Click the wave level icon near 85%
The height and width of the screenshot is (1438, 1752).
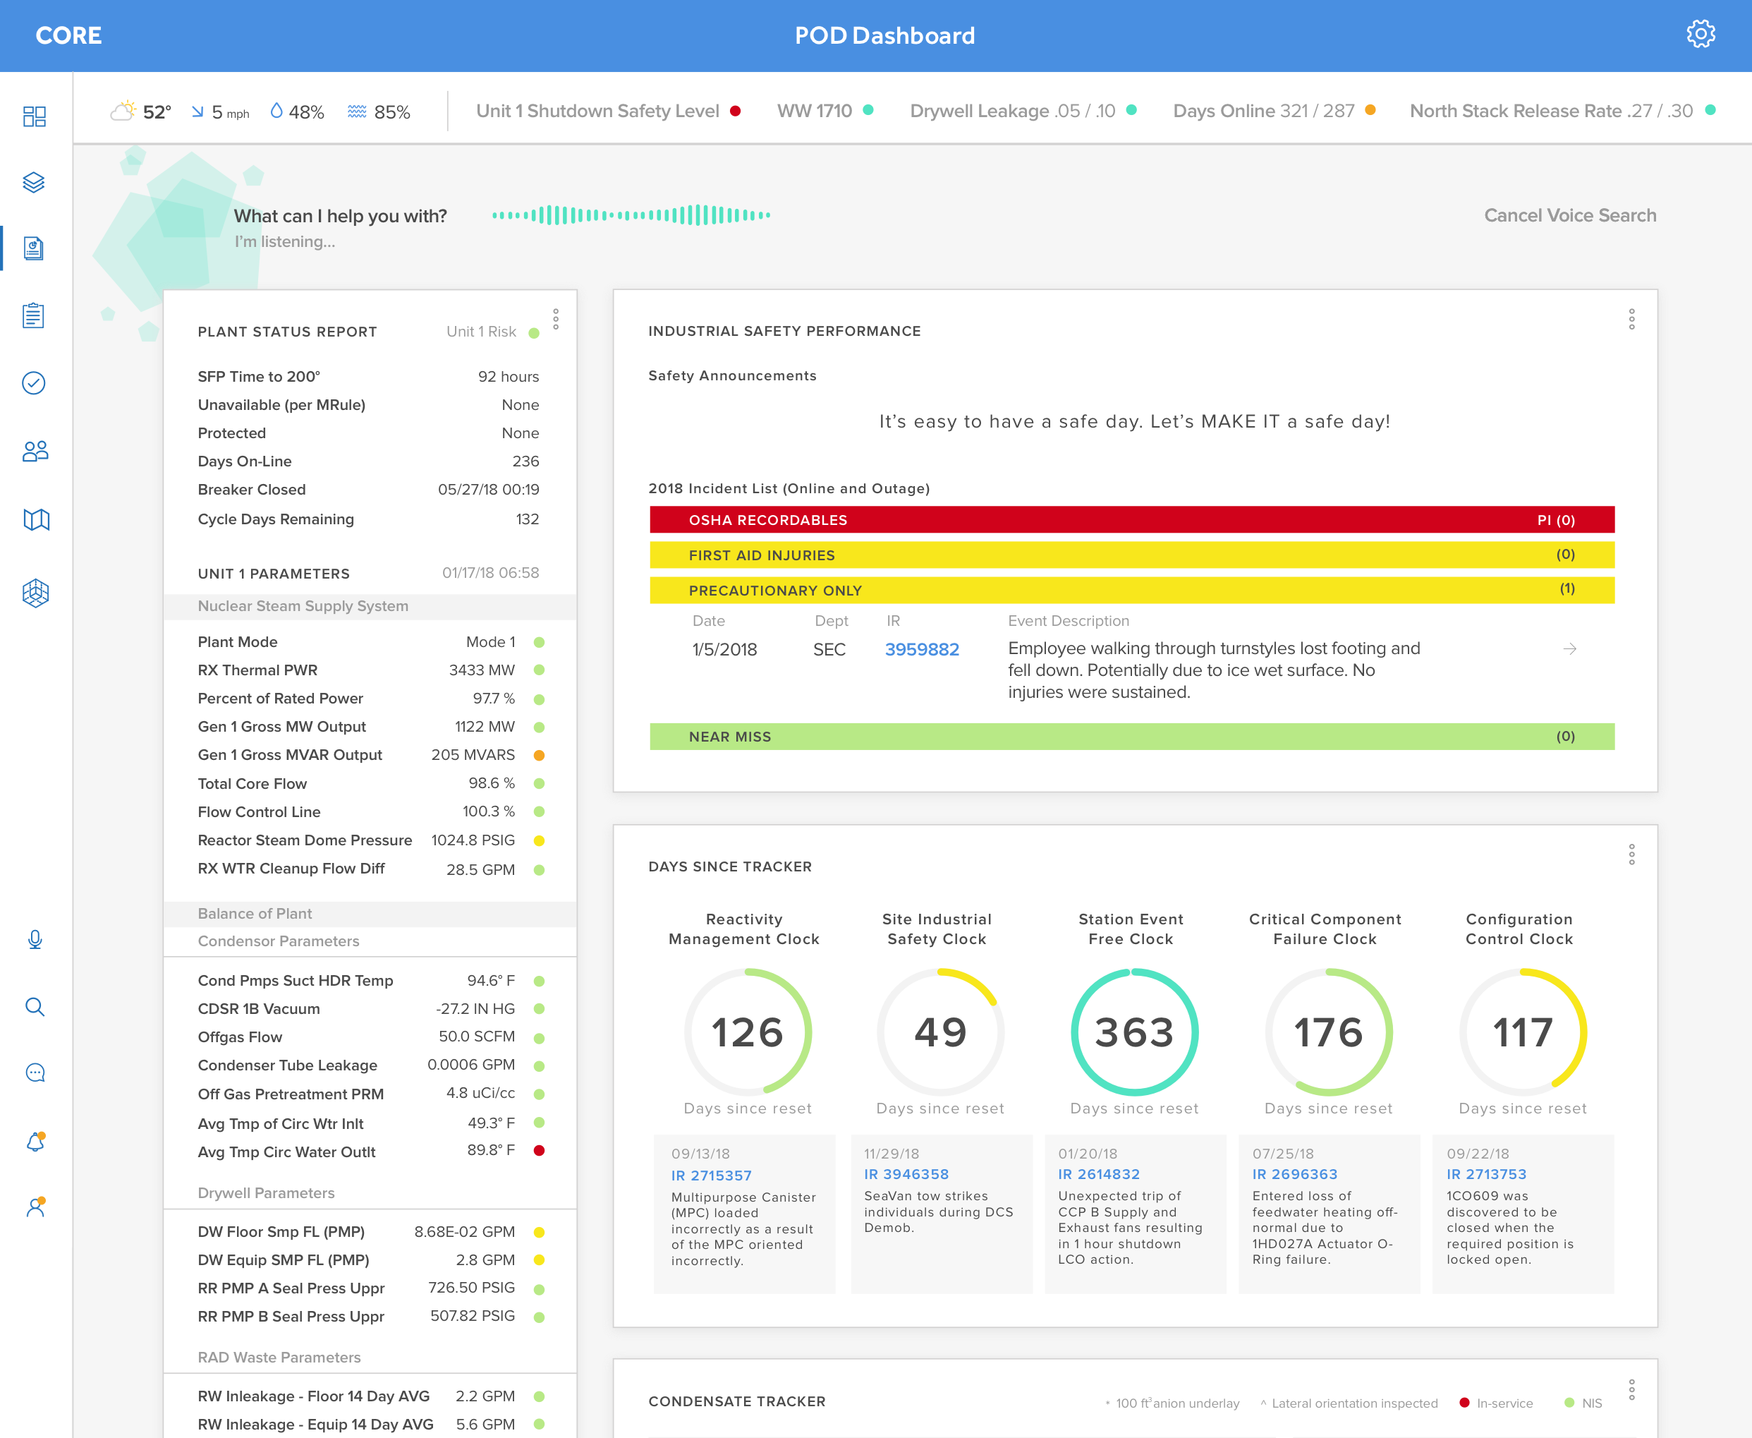coord(357,111)
